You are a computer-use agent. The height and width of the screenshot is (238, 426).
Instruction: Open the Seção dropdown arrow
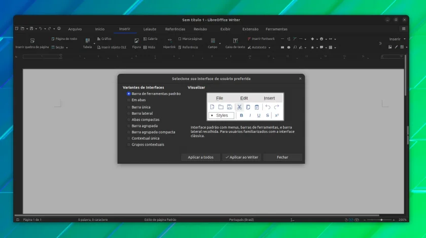(x=67, y=47)
